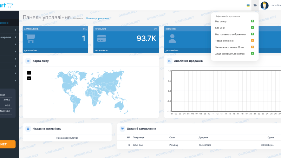Click the Pending status cell

pos(174,145)
